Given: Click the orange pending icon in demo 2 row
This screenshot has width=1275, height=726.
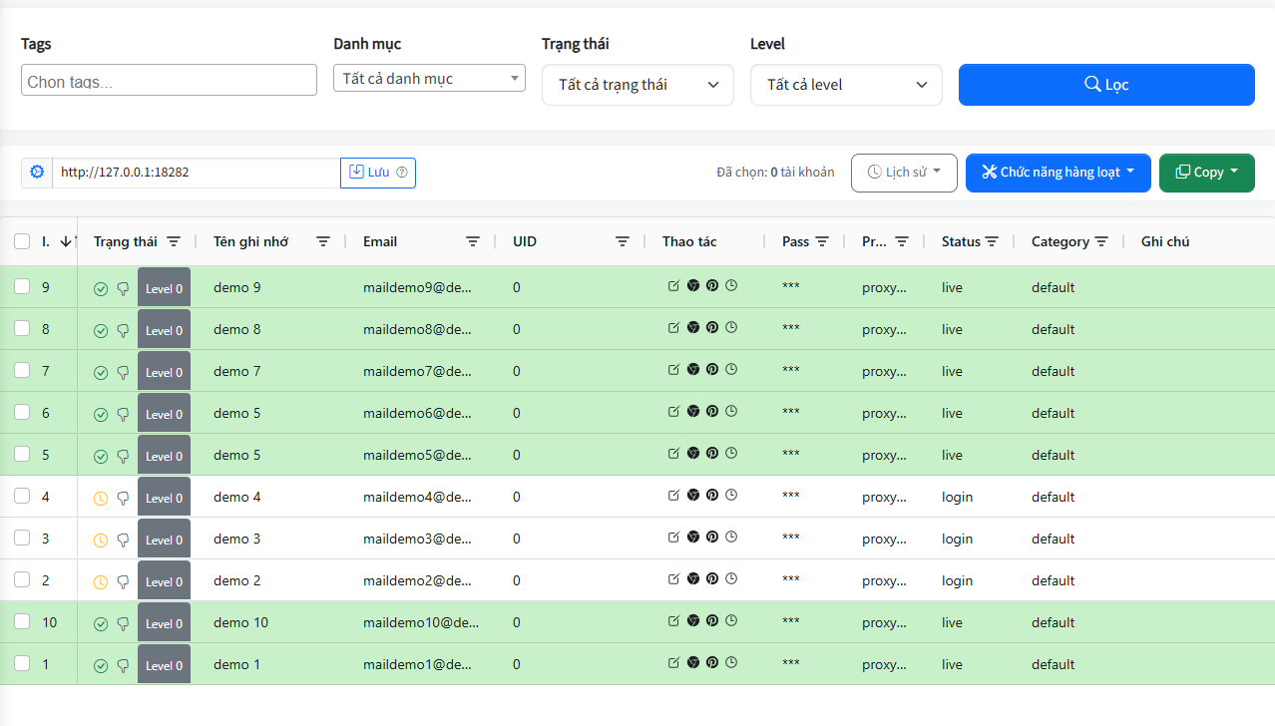Looking at the screenshot, I should click(101, 582).
